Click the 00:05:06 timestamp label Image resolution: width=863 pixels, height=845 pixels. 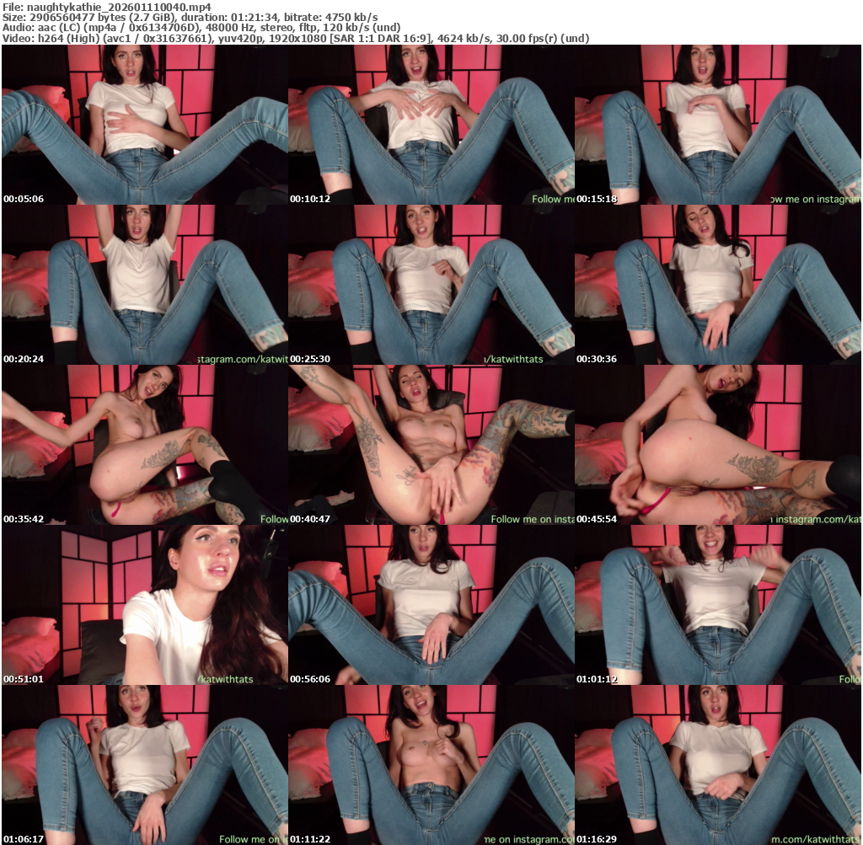(x=24, y=199)
